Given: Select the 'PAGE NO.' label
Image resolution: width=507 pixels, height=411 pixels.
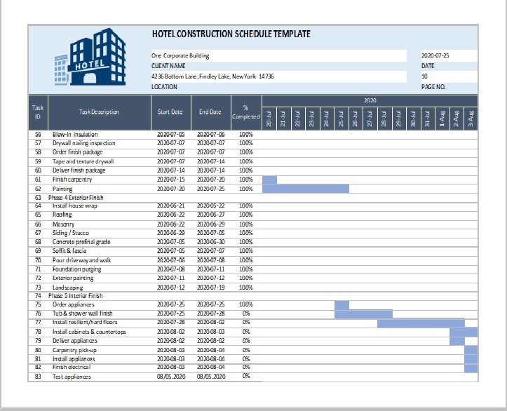Looking at the screenshot, I should click(433, 87).
